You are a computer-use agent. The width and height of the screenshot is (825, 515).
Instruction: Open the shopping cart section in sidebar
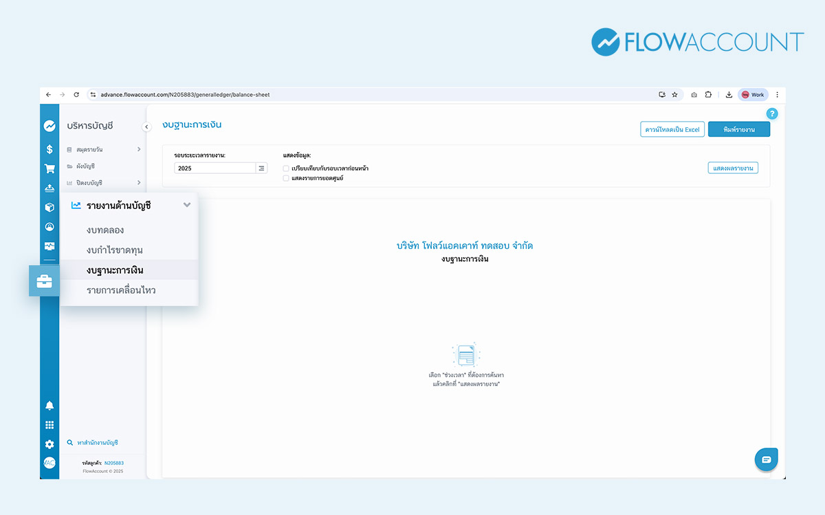[49, 168]
